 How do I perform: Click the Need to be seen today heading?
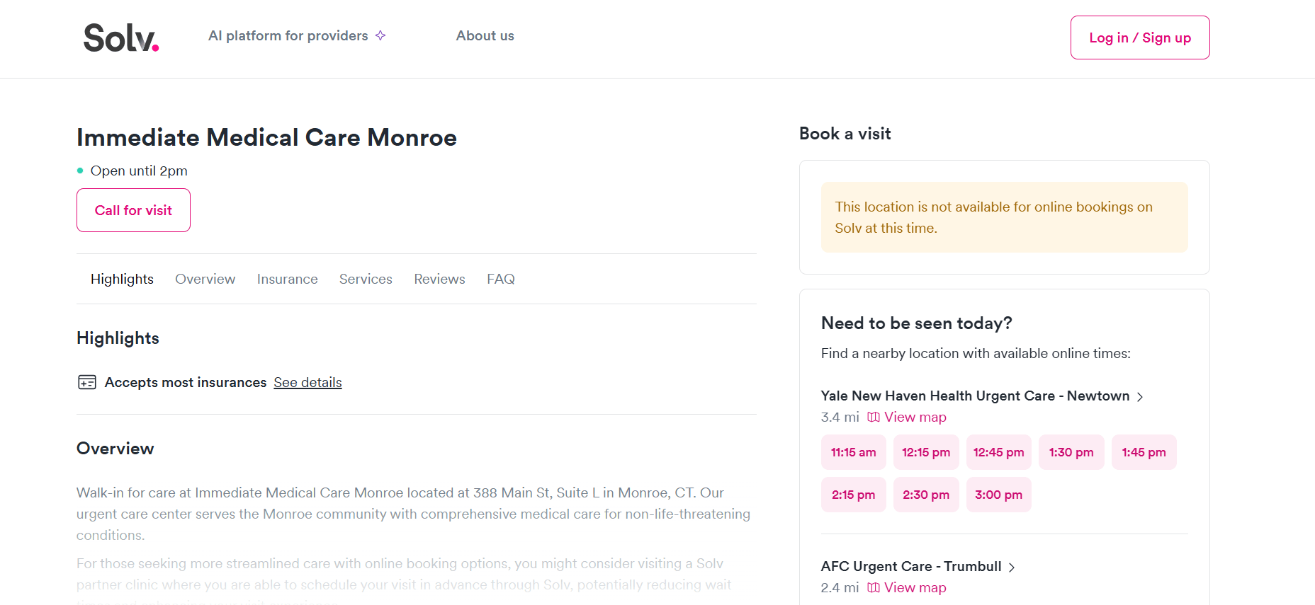click(917, 323)
